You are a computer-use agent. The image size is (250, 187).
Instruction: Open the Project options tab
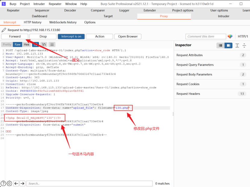pyautogui.click(x=183, y=10)
